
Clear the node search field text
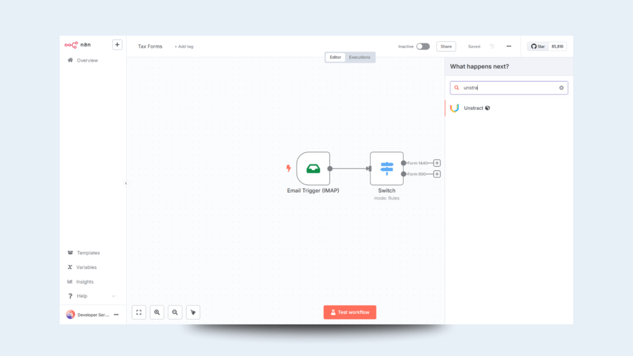pyautogui.click(x=561, y=88)
